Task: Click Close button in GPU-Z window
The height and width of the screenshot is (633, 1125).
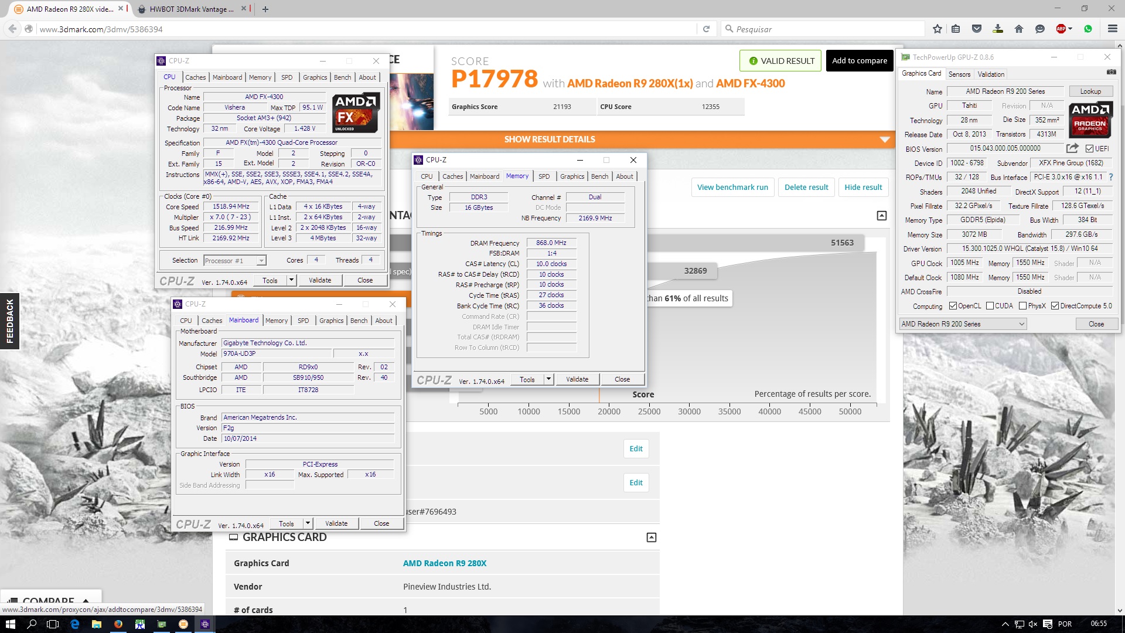Action: 1096,324
